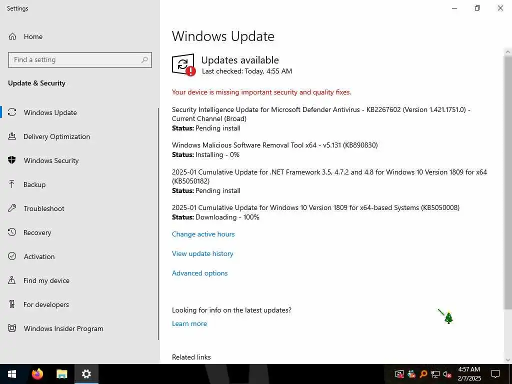
Task: Open Windows Update section in sidebar
Action: 50,112
